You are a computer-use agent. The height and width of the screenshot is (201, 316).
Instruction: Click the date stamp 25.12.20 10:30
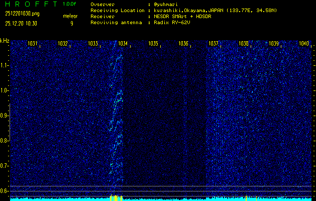[21, 24]
